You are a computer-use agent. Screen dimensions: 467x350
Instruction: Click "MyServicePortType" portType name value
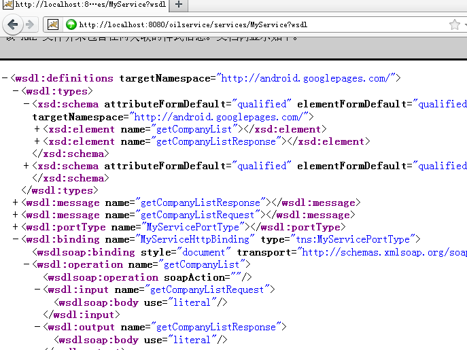click(192, 227)
